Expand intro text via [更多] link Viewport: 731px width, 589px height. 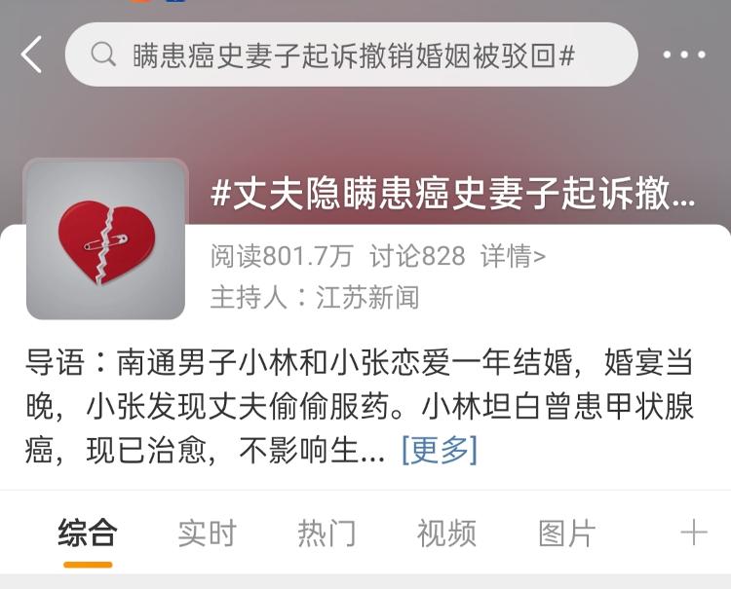pyautogui.click(x=440, y=450)
